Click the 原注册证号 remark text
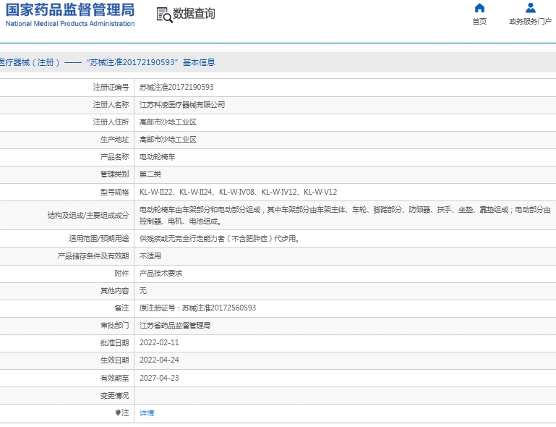The image size is (556, 427). 197,308
